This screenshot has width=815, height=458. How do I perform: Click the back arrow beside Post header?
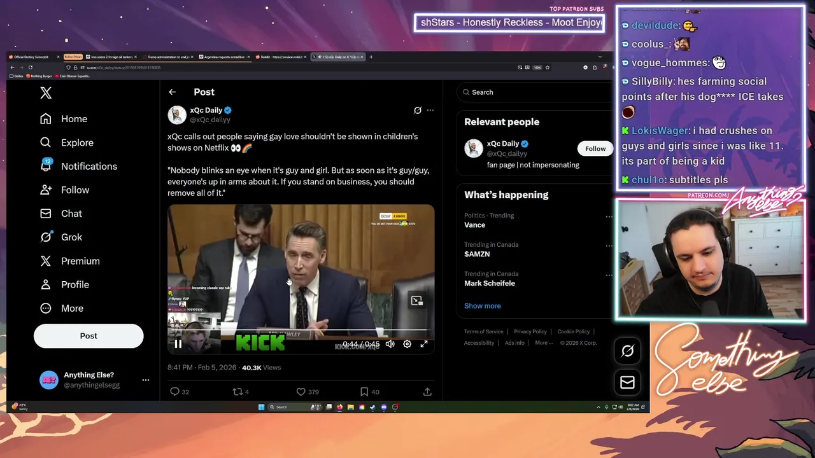click(x=172, y=92)
